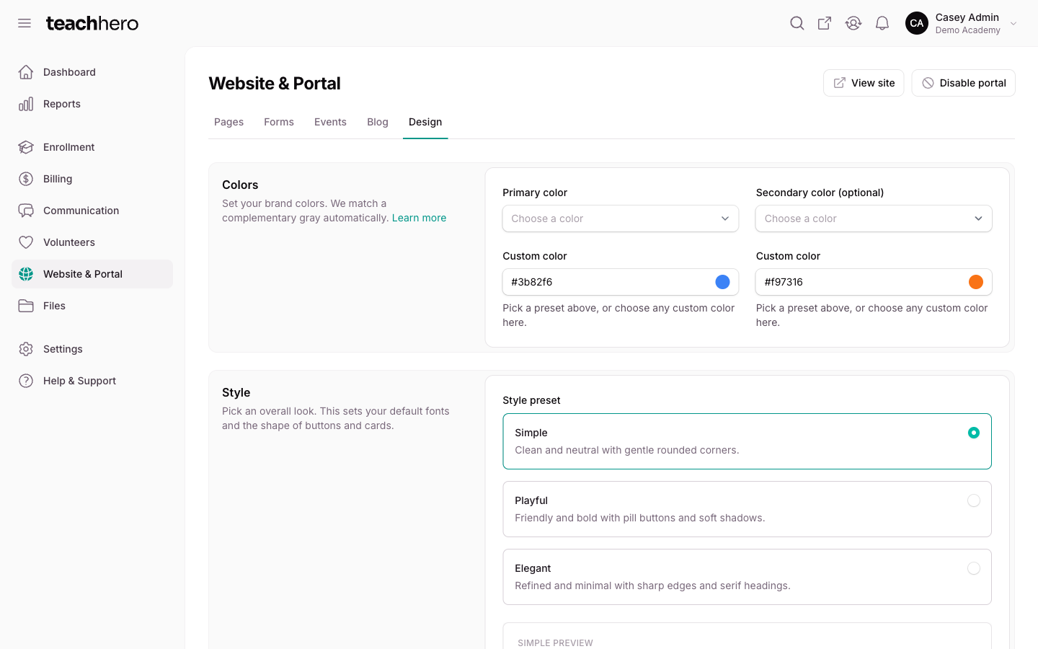This screenshot has width=1038, height=649.
Task: Expand the account menu chevron
Action: click(1013, 23)
